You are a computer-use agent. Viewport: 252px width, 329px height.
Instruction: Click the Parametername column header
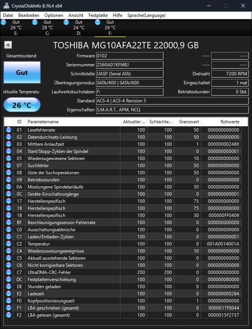[73, 122]
